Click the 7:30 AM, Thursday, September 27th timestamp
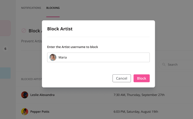 [x=139, y=95]
